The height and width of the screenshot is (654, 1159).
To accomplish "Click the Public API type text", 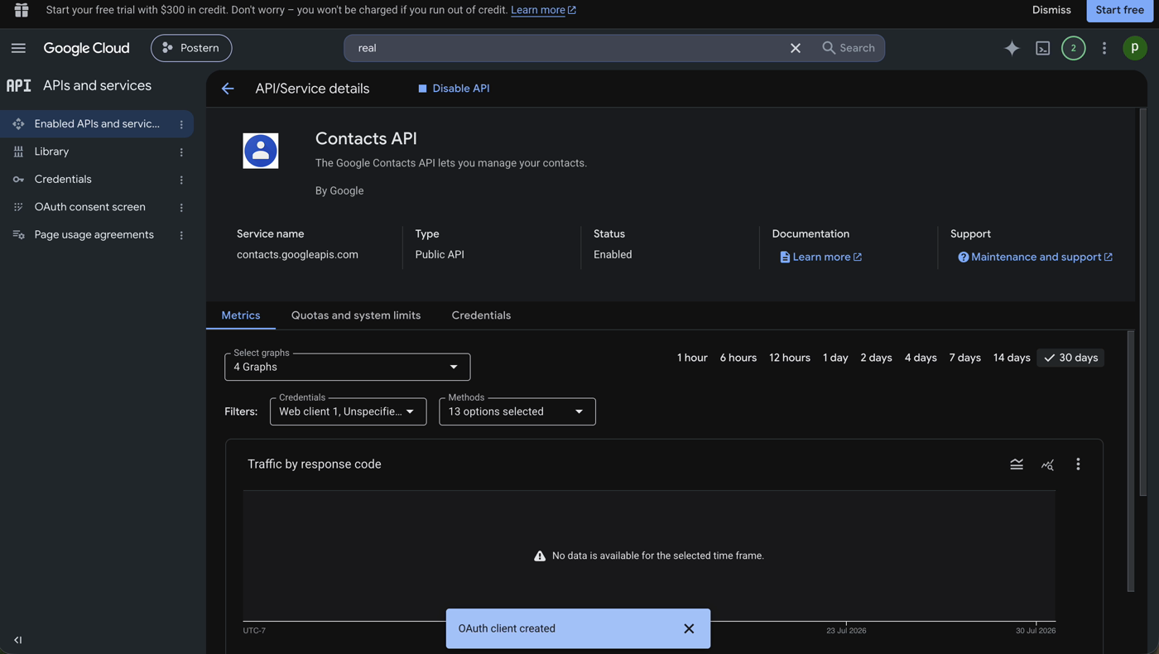I will click(440, 255).
